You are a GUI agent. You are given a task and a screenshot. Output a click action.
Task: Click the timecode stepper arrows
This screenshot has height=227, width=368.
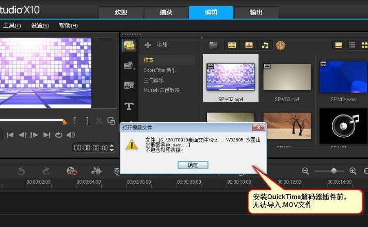[111, 148]
